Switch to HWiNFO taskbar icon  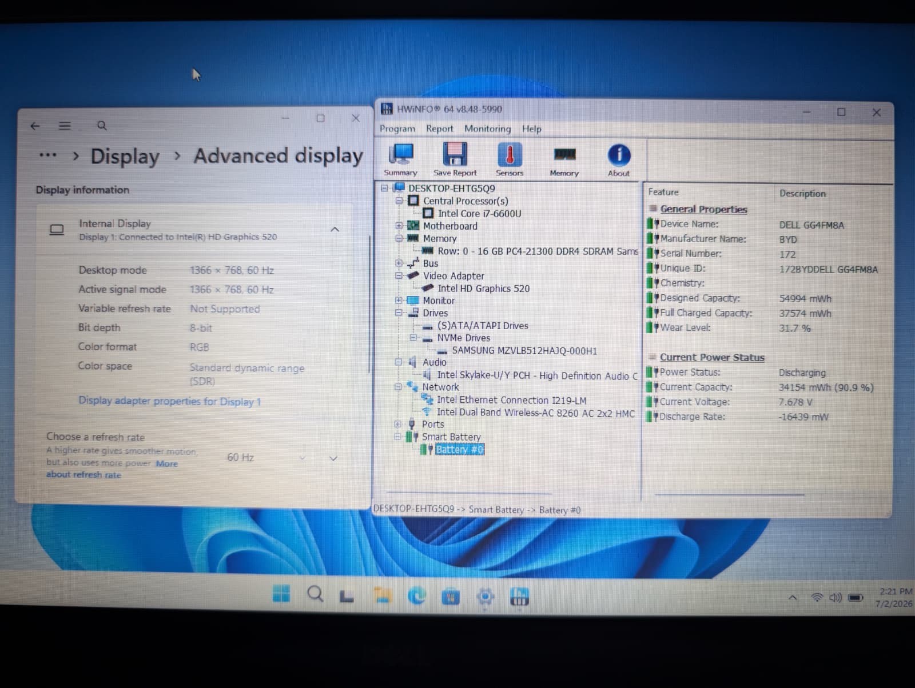point(519,597)
